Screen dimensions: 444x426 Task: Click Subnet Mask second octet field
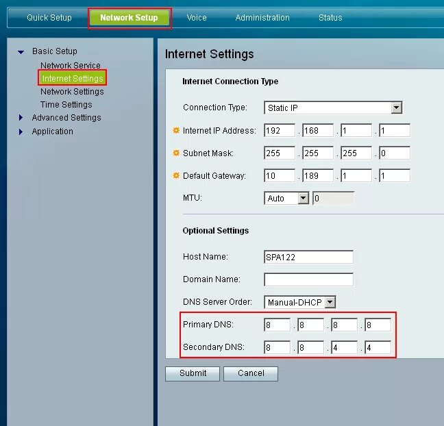318,153
